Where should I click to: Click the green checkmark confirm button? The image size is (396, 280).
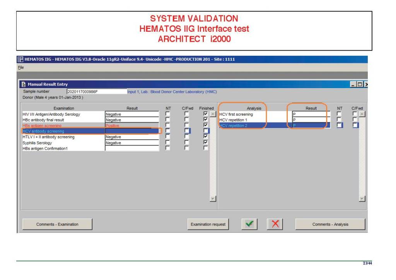pos(250,224)
